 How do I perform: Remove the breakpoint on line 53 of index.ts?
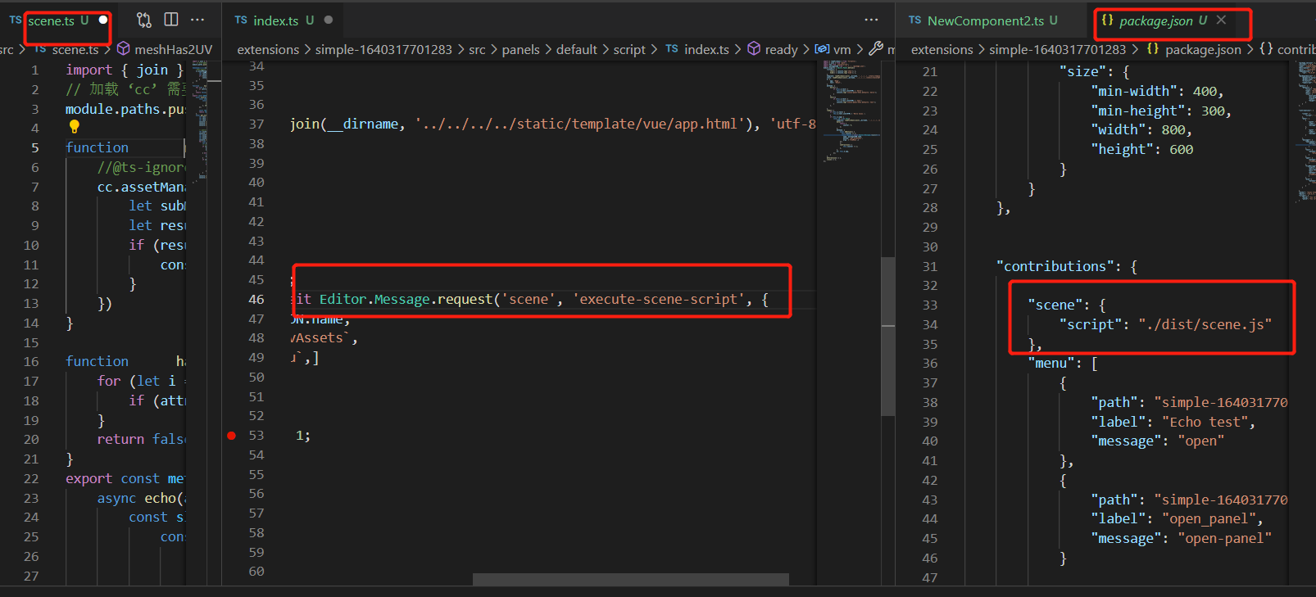pyautogui.click(x=231, y=436)
